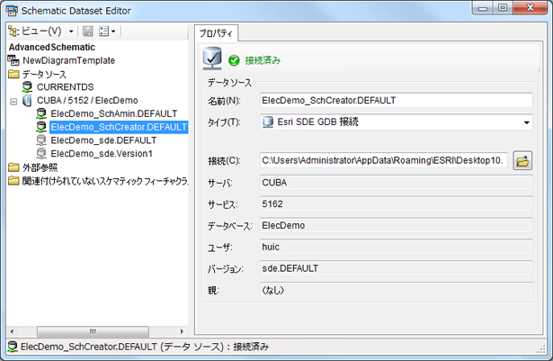Click the status bar data source icon

coord(13,347)
